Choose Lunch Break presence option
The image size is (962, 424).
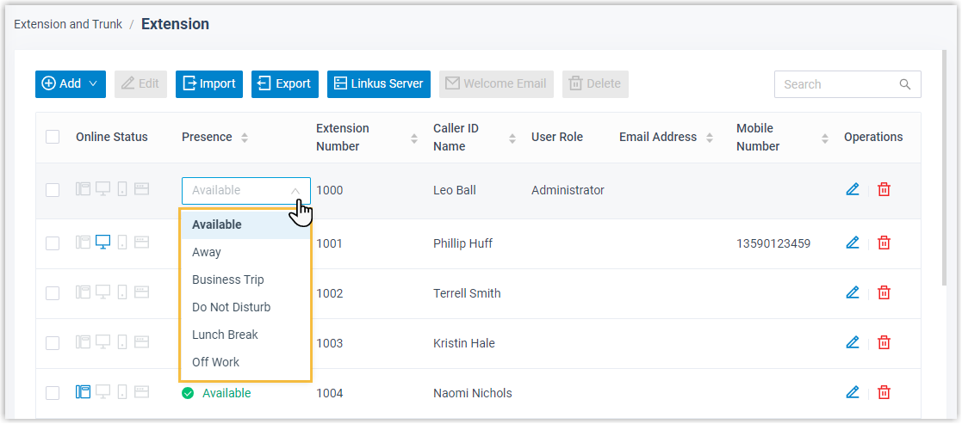pyautogui.click(x=245, y=335)
